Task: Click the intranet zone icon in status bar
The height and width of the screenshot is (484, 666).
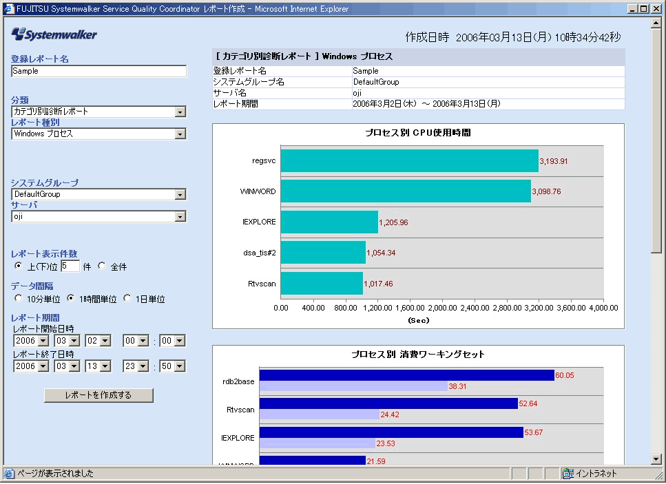Action: pyautogui.click(x=568, y=474)
